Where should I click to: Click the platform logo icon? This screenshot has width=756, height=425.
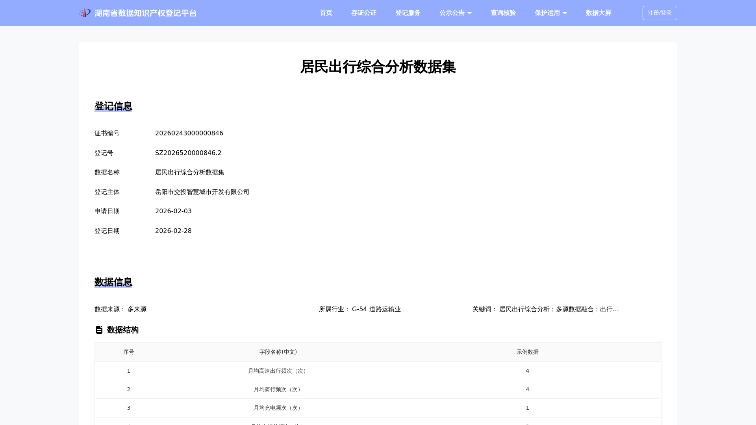(x=85, y=13)
